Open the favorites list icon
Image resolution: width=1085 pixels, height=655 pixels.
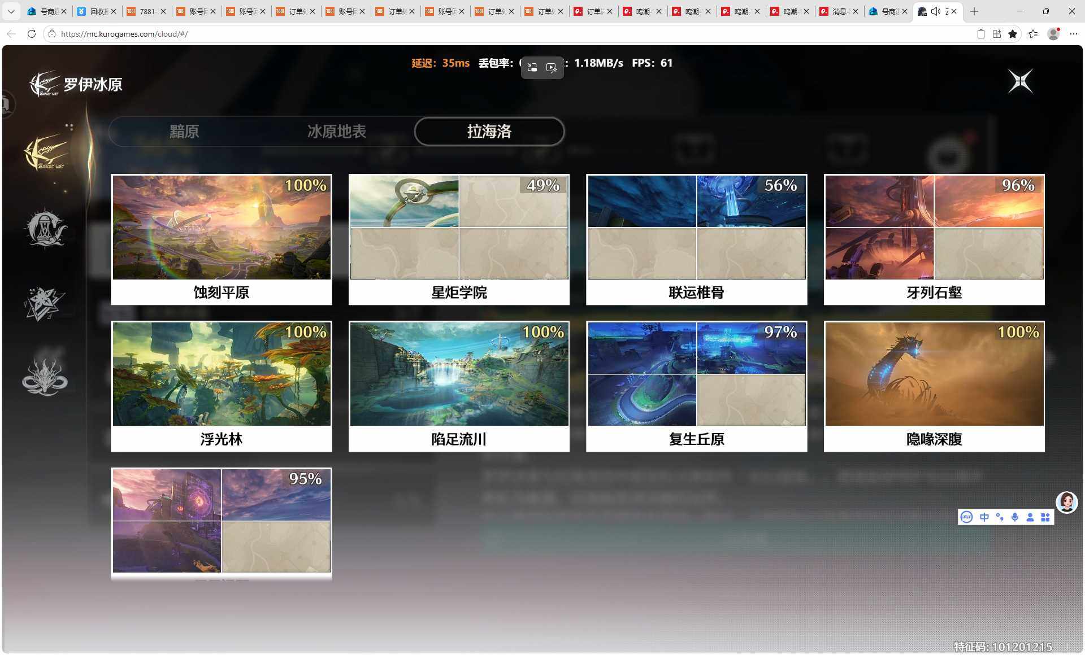(x=1033, y=34)
